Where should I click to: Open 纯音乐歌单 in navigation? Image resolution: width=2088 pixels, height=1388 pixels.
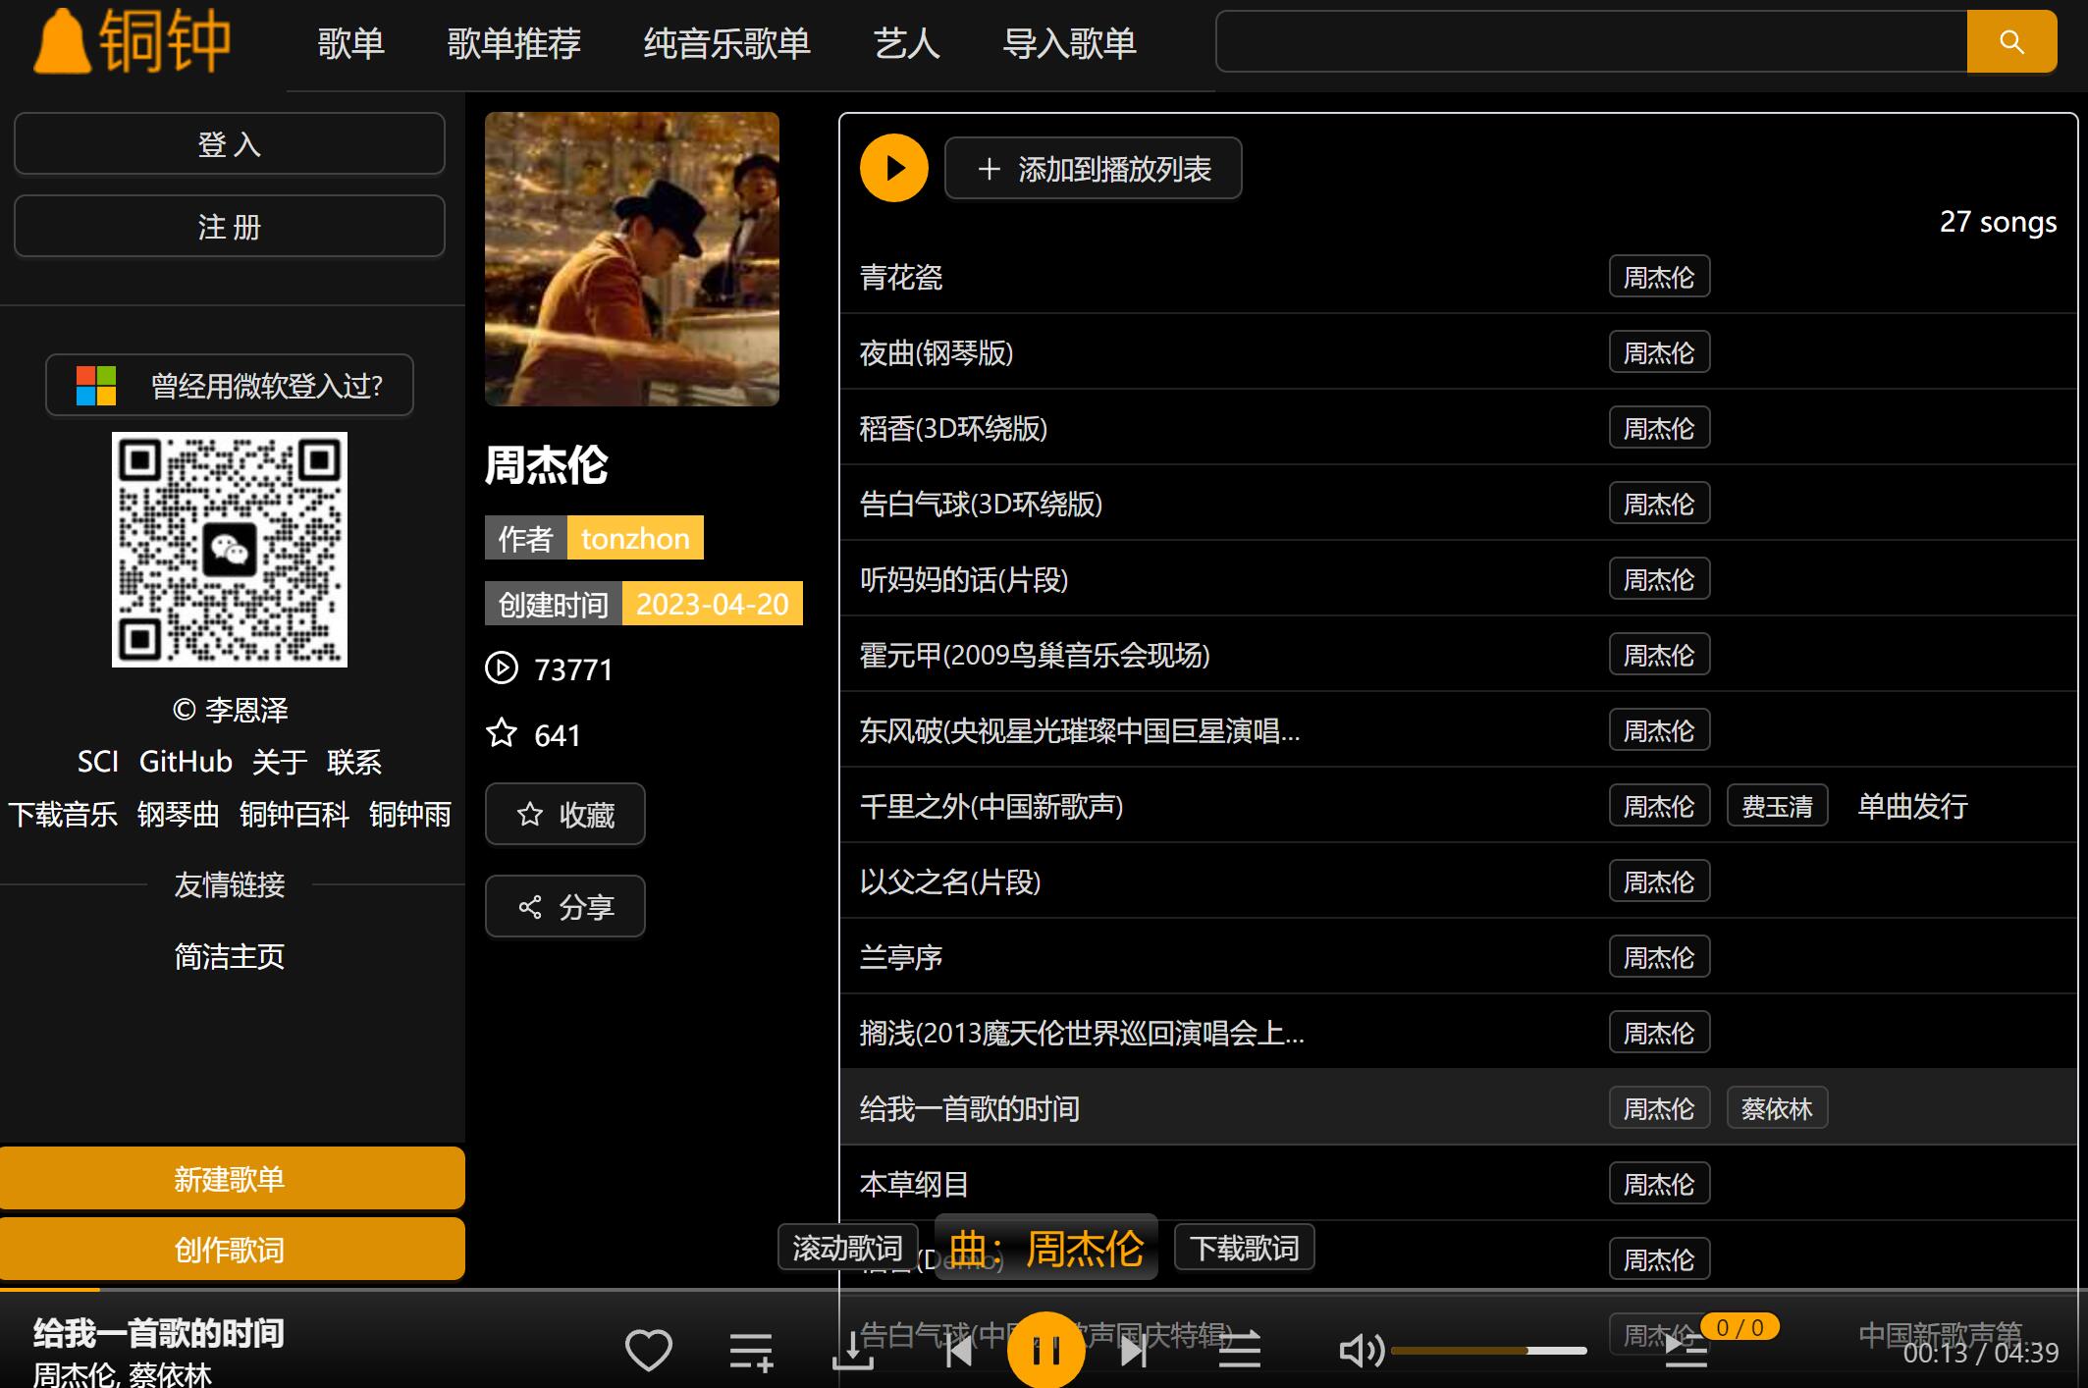727,43
